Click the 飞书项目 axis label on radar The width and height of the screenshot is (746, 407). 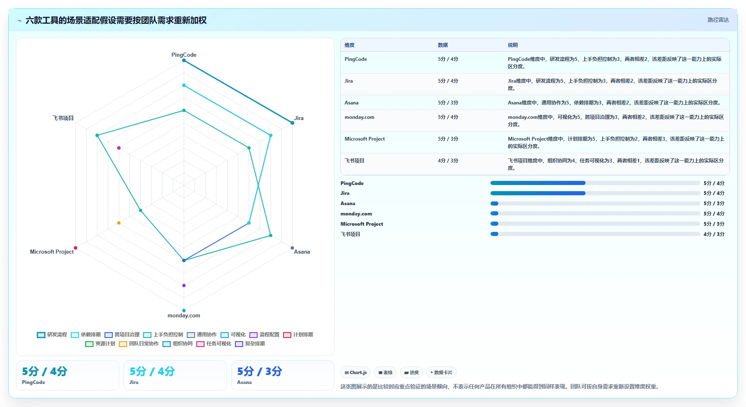tap(63, 118)
